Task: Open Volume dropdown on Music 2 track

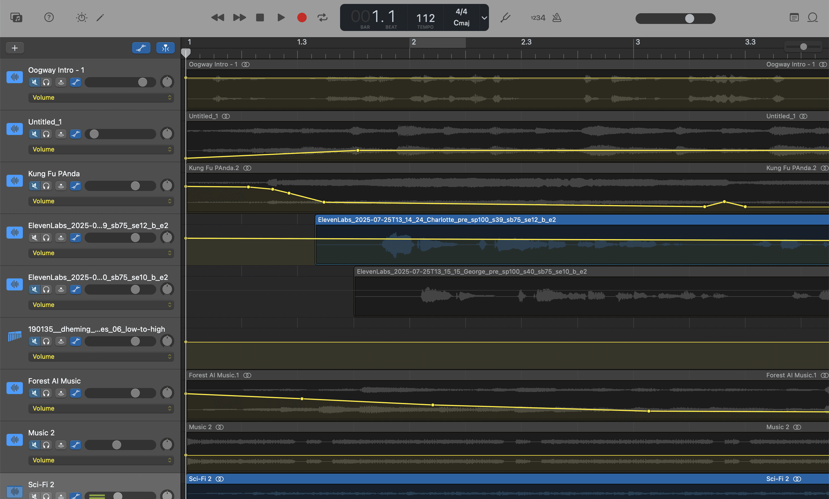Action: point(101,460)
